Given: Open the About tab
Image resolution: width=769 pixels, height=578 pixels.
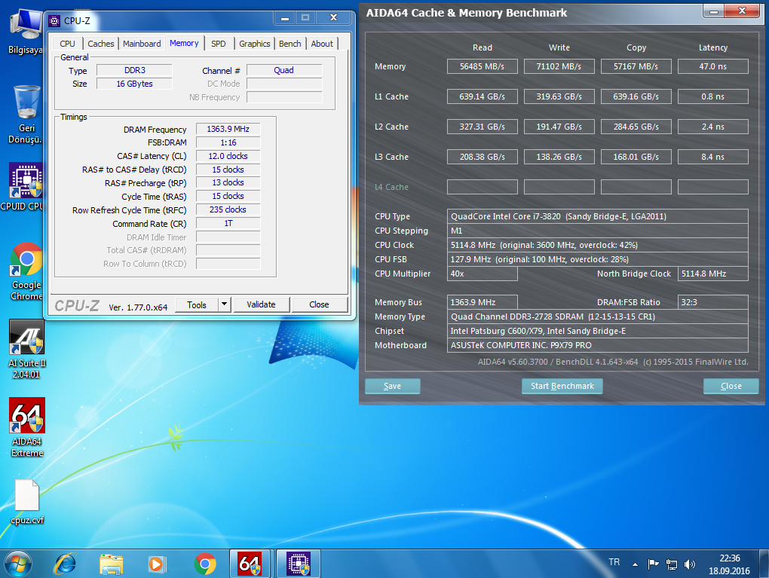Looking at the screenshot, I should tap(322, 44).
